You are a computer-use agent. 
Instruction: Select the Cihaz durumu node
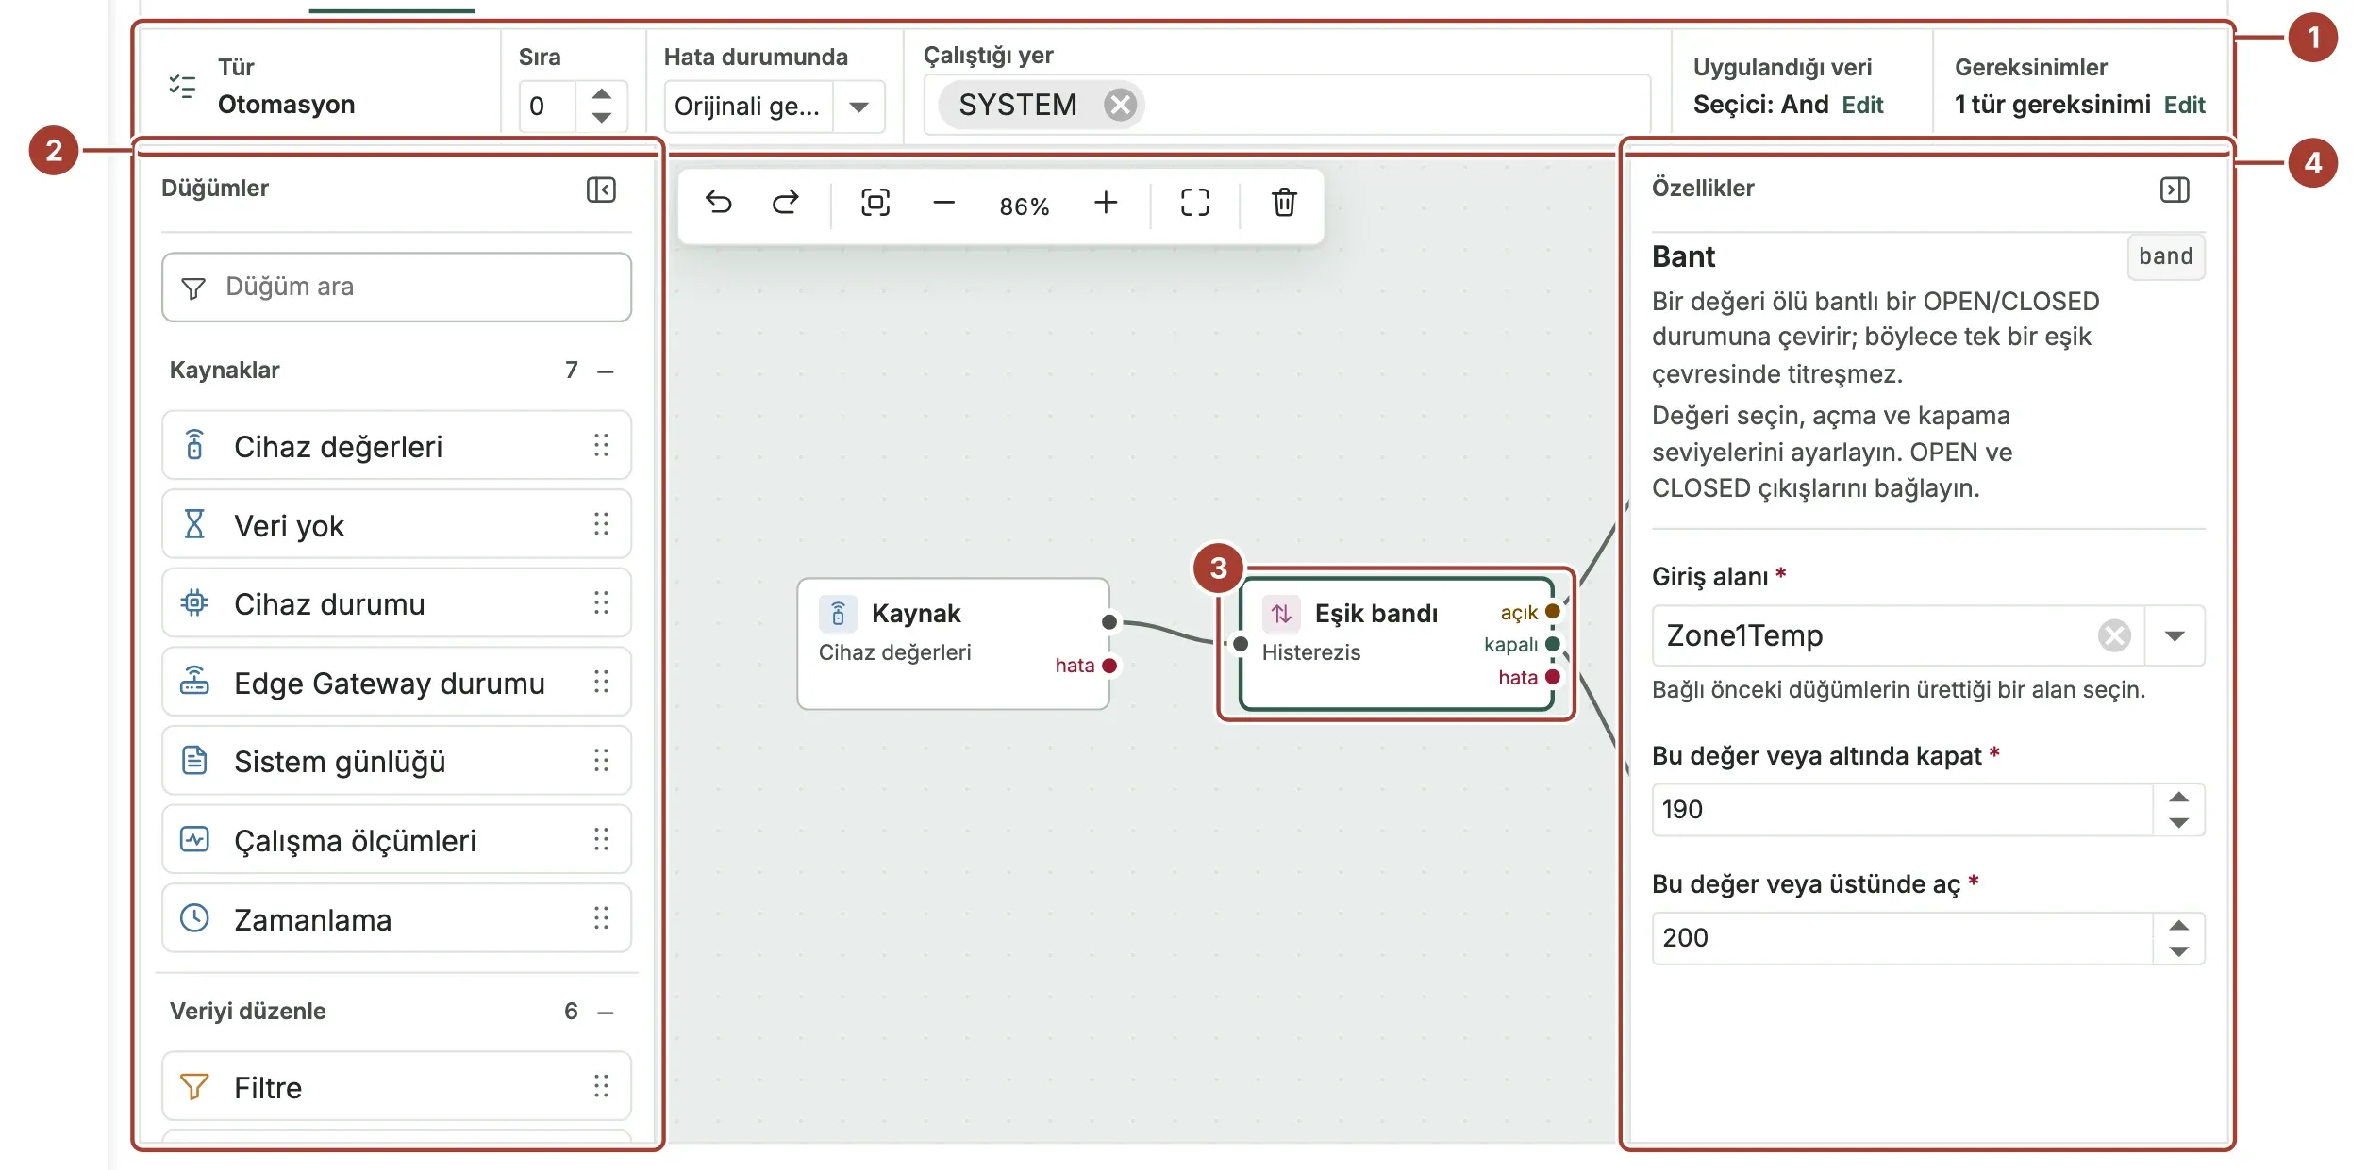click(396, 603)
